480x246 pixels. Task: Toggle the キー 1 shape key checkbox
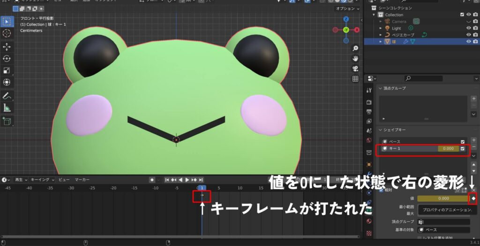click(463, 149)
